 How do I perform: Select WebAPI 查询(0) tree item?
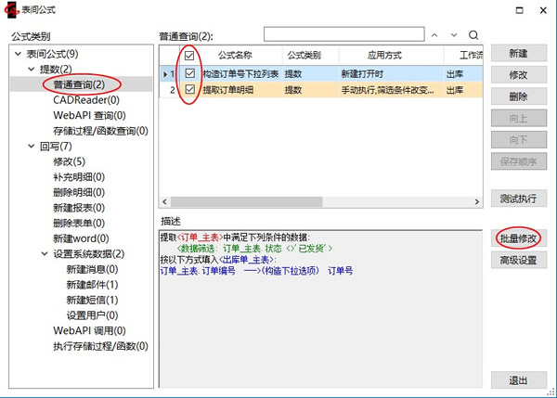pos(89,115)
